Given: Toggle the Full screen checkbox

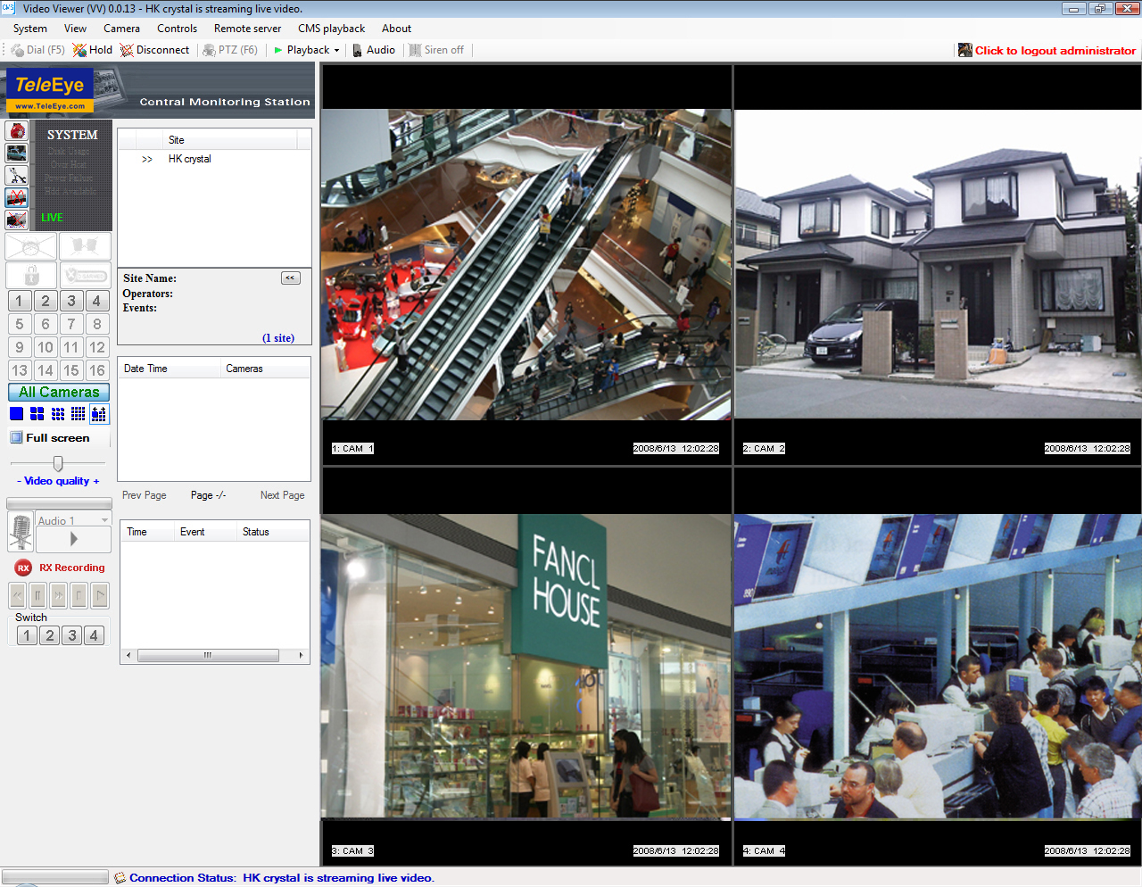Looking at the screenshot, I should (x=16, y=438).
